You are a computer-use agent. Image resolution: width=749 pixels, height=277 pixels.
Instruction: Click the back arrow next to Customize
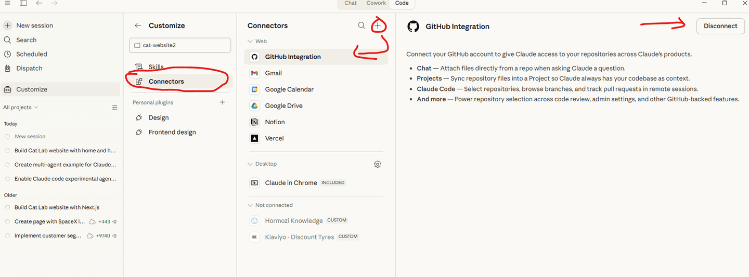[138, 25]
